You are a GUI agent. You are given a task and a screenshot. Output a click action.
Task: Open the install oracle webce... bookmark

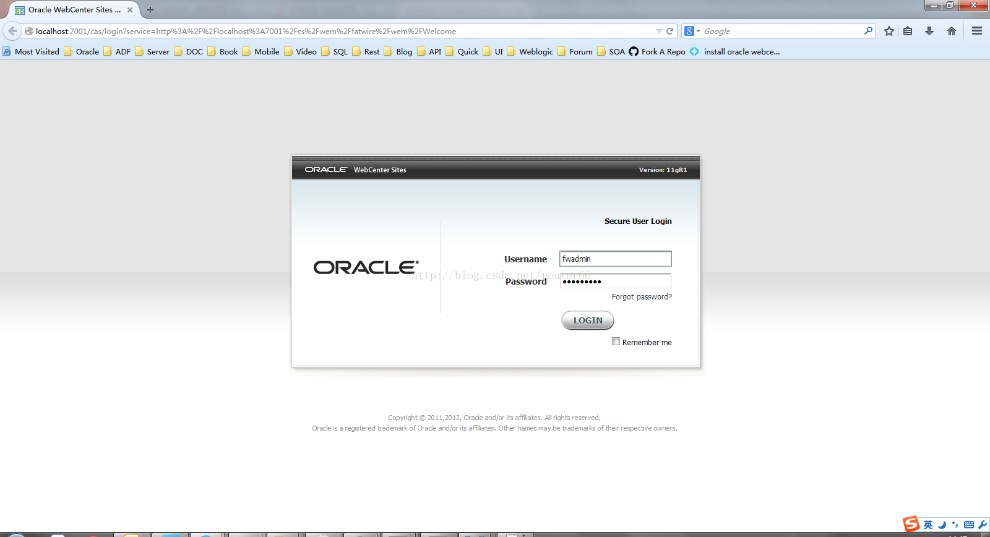(x=734, y=51)
